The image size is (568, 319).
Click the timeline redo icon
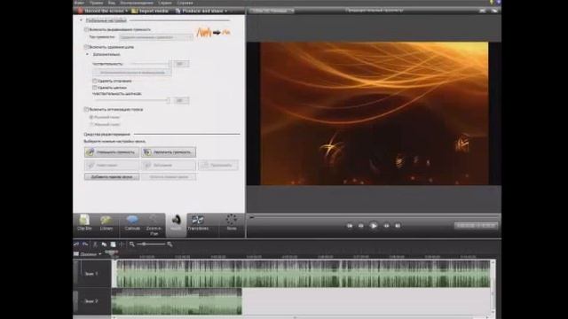pyautogui.click(x=85, y=245)
